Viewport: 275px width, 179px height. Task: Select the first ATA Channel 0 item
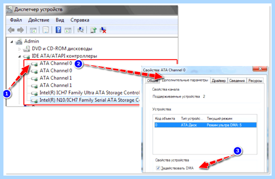click(x=56, y=63)
